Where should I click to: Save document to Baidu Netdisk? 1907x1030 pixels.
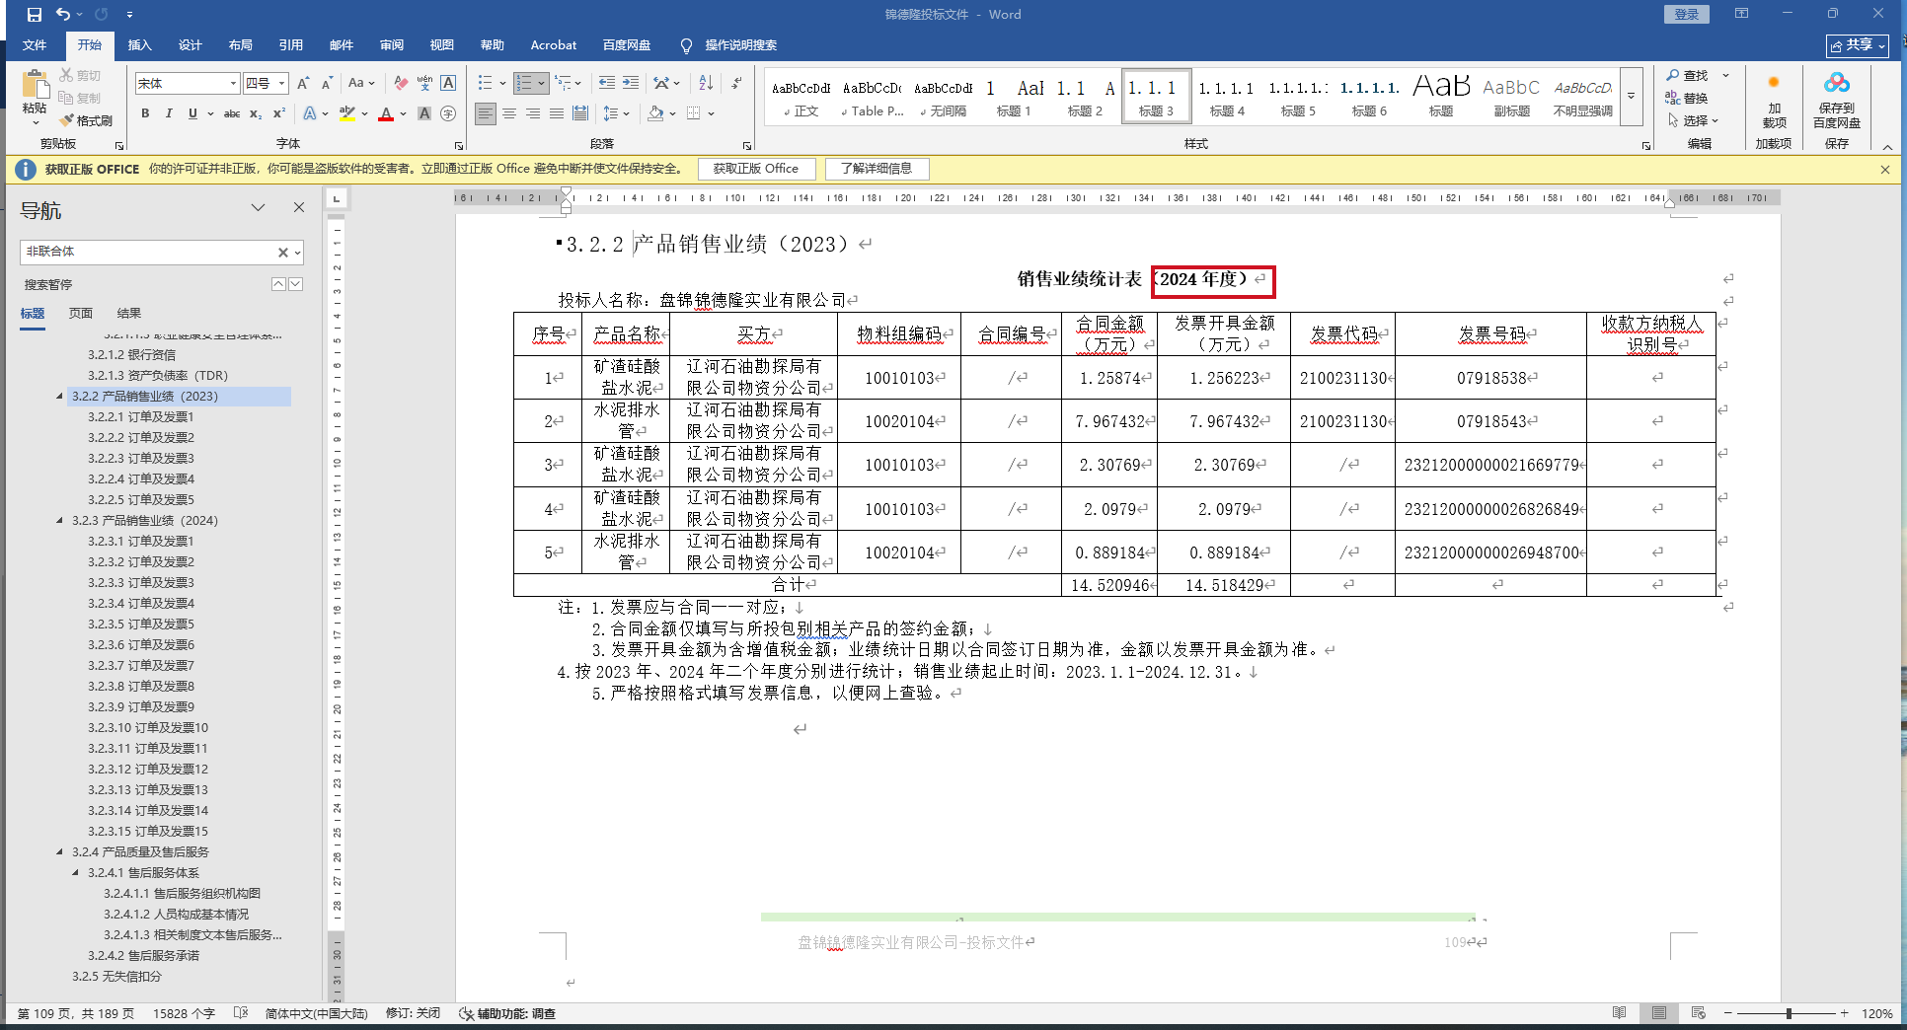1836,101
